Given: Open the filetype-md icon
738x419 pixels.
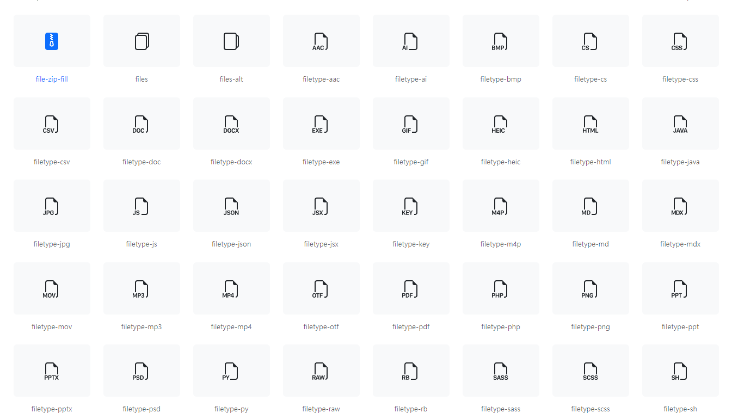Looking at the screenshot, I should point(591,206).
